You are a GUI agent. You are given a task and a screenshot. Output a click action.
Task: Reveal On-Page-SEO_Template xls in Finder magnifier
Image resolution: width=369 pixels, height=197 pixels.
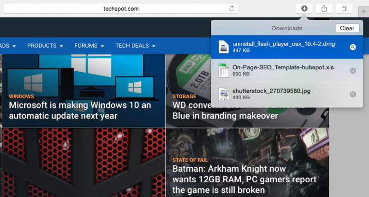point(353,71)
